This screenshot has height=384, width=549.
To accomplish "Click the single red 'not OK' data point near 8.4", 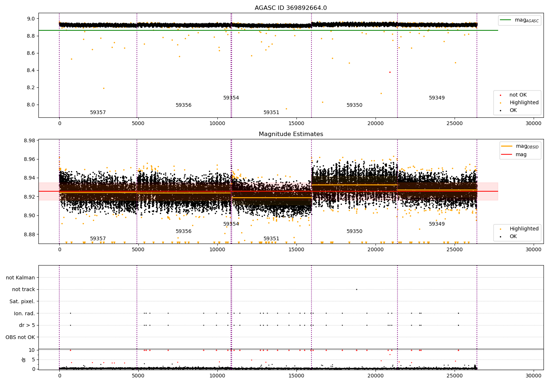I will (x=390, y=72).
